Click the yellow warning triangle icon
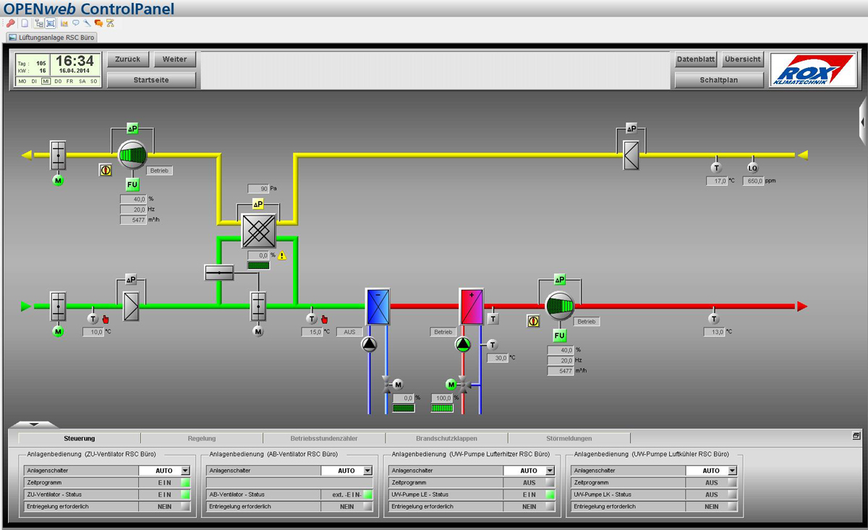 283,255
